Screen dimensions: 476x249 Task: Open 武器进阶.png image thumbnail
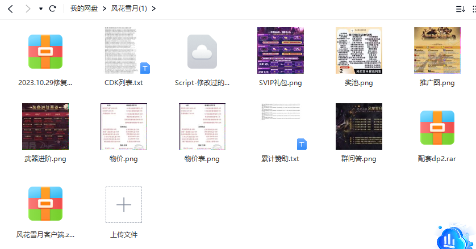pos(45,127)
